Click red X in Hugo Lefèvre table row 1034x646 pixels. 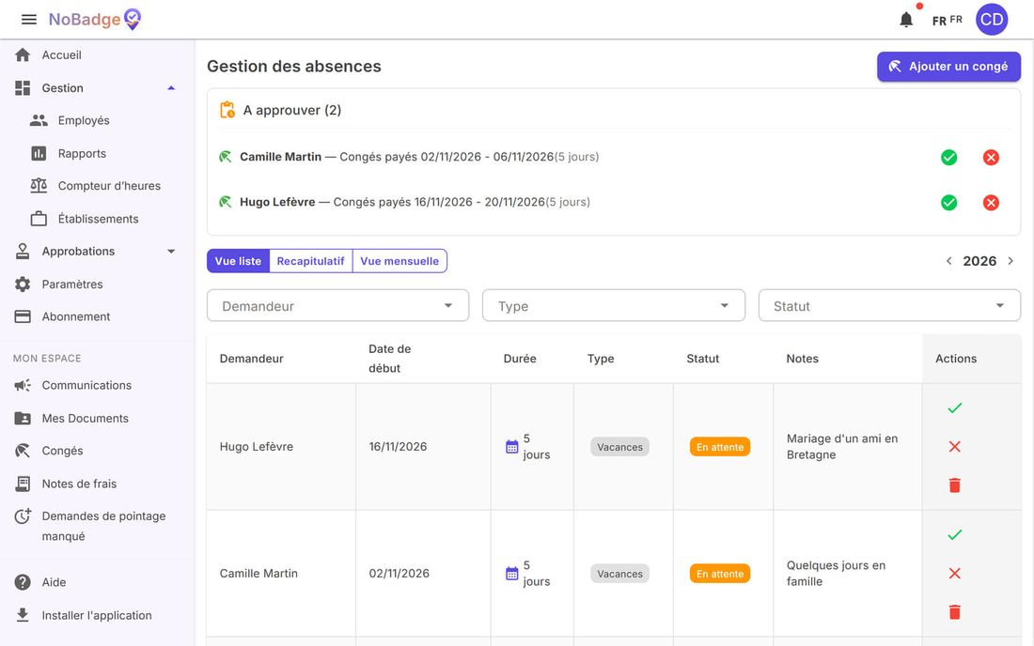pyautogui.click(x=954, y=446)
